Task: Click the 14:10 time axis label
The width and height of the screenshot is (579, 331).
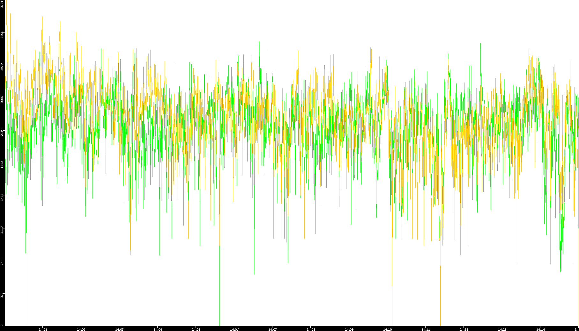Action: point(387,329)
